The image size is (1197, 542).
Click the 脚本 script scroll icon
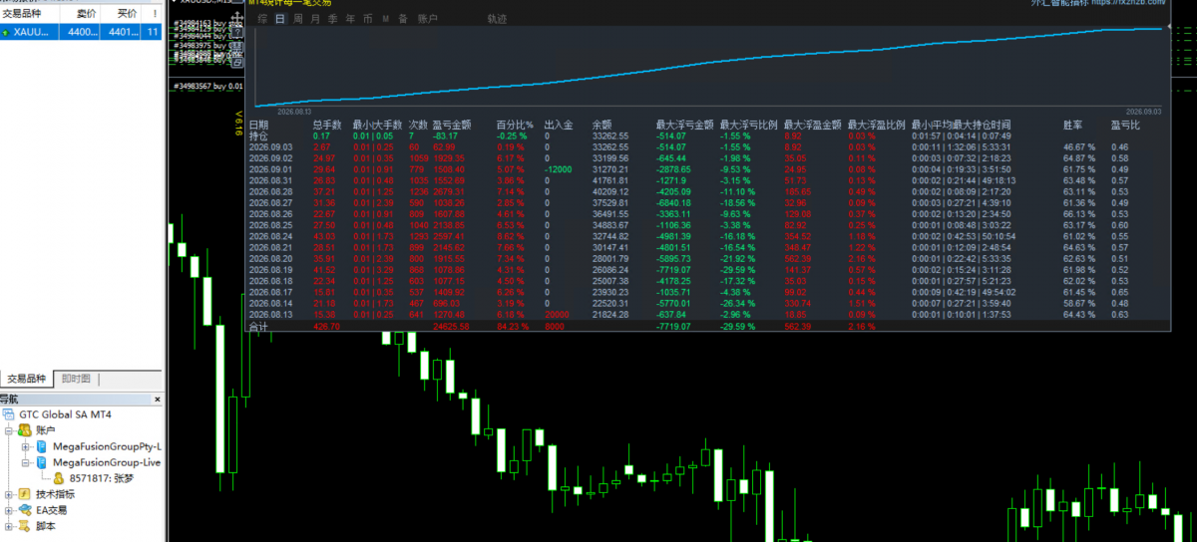(x=24, y=526)
